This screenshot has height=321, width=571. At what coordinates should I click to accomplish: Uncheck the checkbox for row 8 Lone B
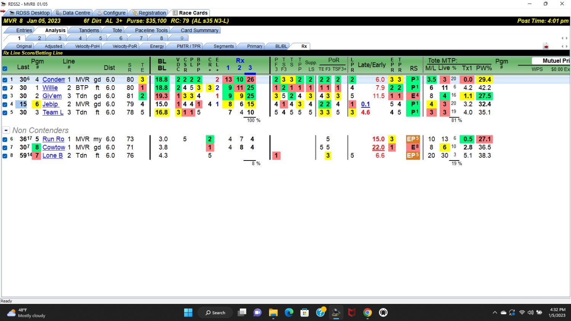[5, 156]
